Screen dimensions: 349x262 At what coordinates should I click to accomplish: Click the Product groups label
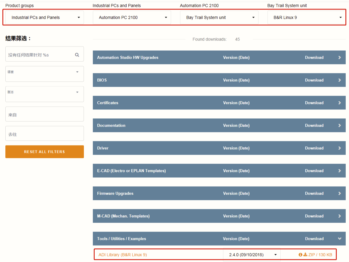[x=19, y=6]
